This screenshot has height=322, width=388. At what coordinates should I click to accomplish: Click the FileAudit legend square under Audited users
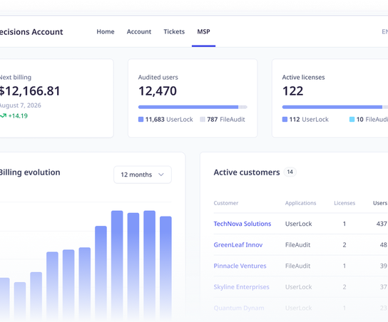[x=203, y=120]
